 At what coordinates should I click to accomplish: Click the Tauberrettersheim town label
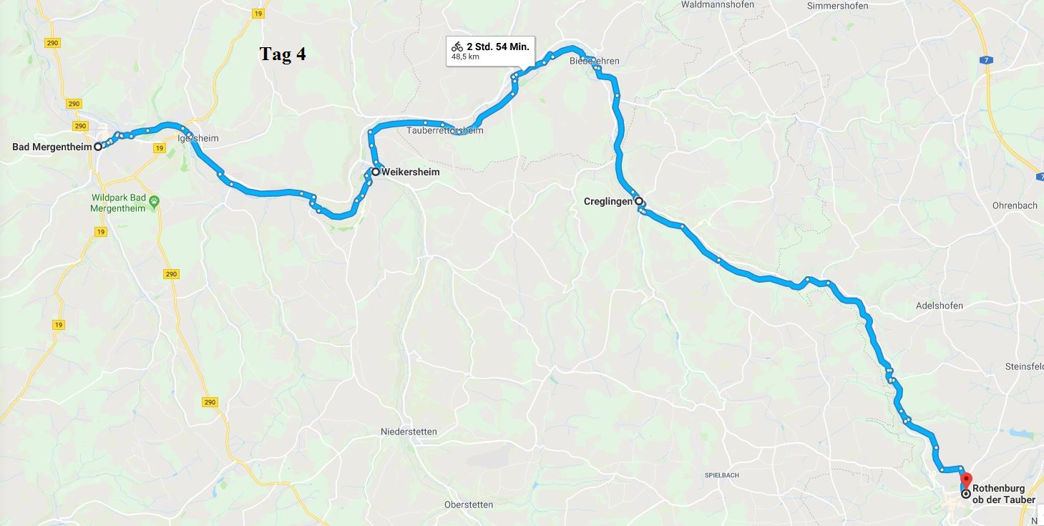pos(444,130)
